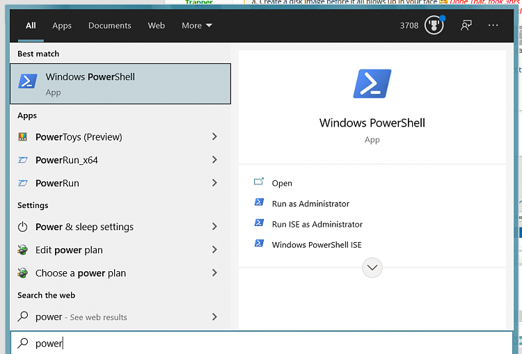Screen dimensions: 522x354
Task: Click the PowerRun app icon
Action: point(23,183)
